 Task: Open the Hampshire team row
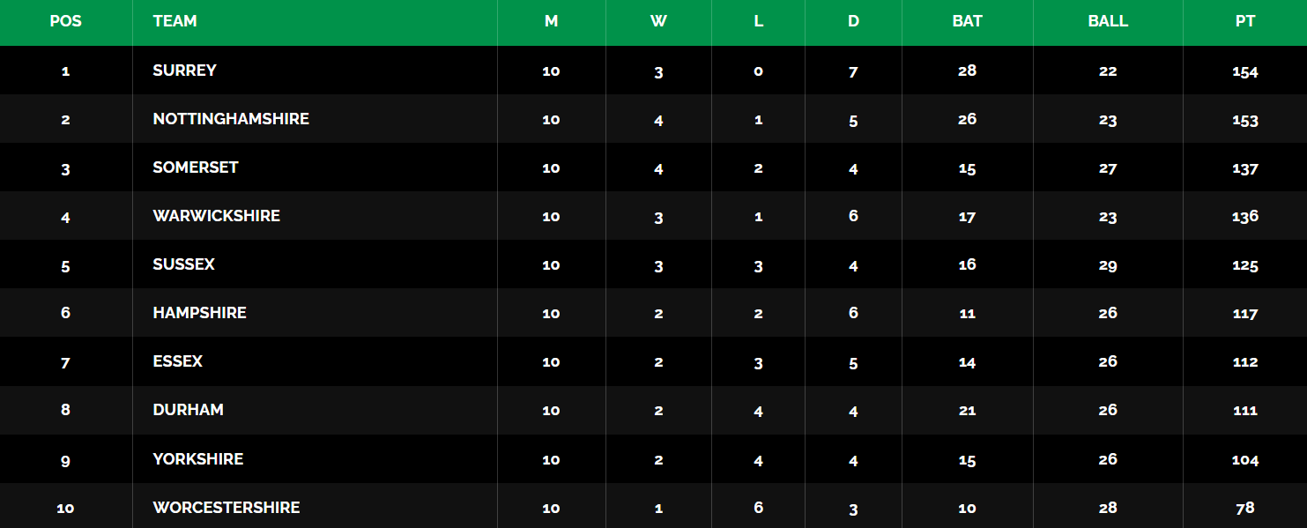point(199,313)
